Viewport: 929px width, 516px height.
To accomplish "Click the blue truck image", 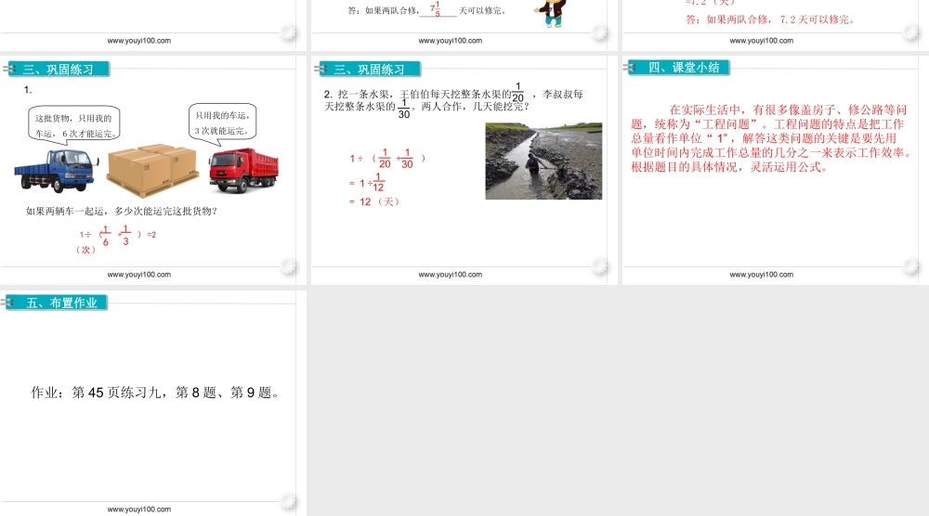I will coord(52,169).
